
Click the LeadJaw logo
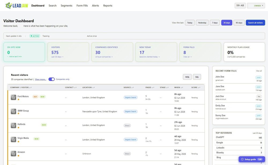click(17, 6)
